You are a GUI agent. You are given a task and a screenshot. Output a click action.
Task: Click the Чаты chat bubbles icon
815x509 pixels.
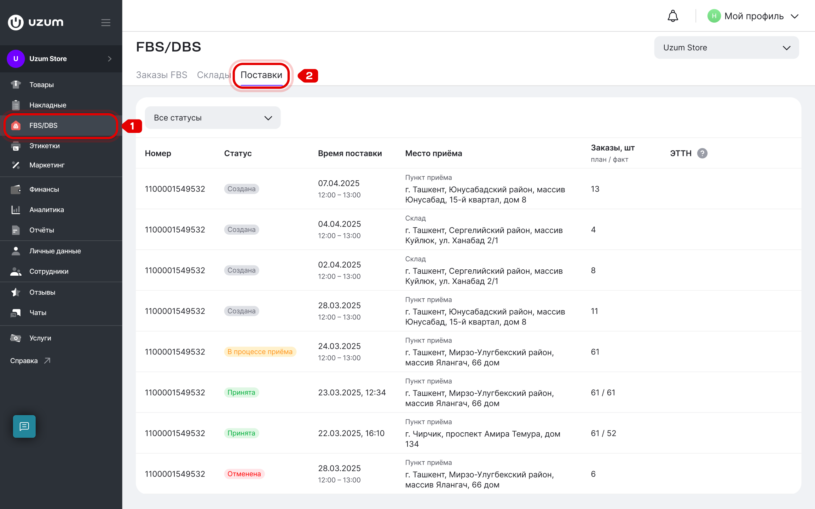16,313
